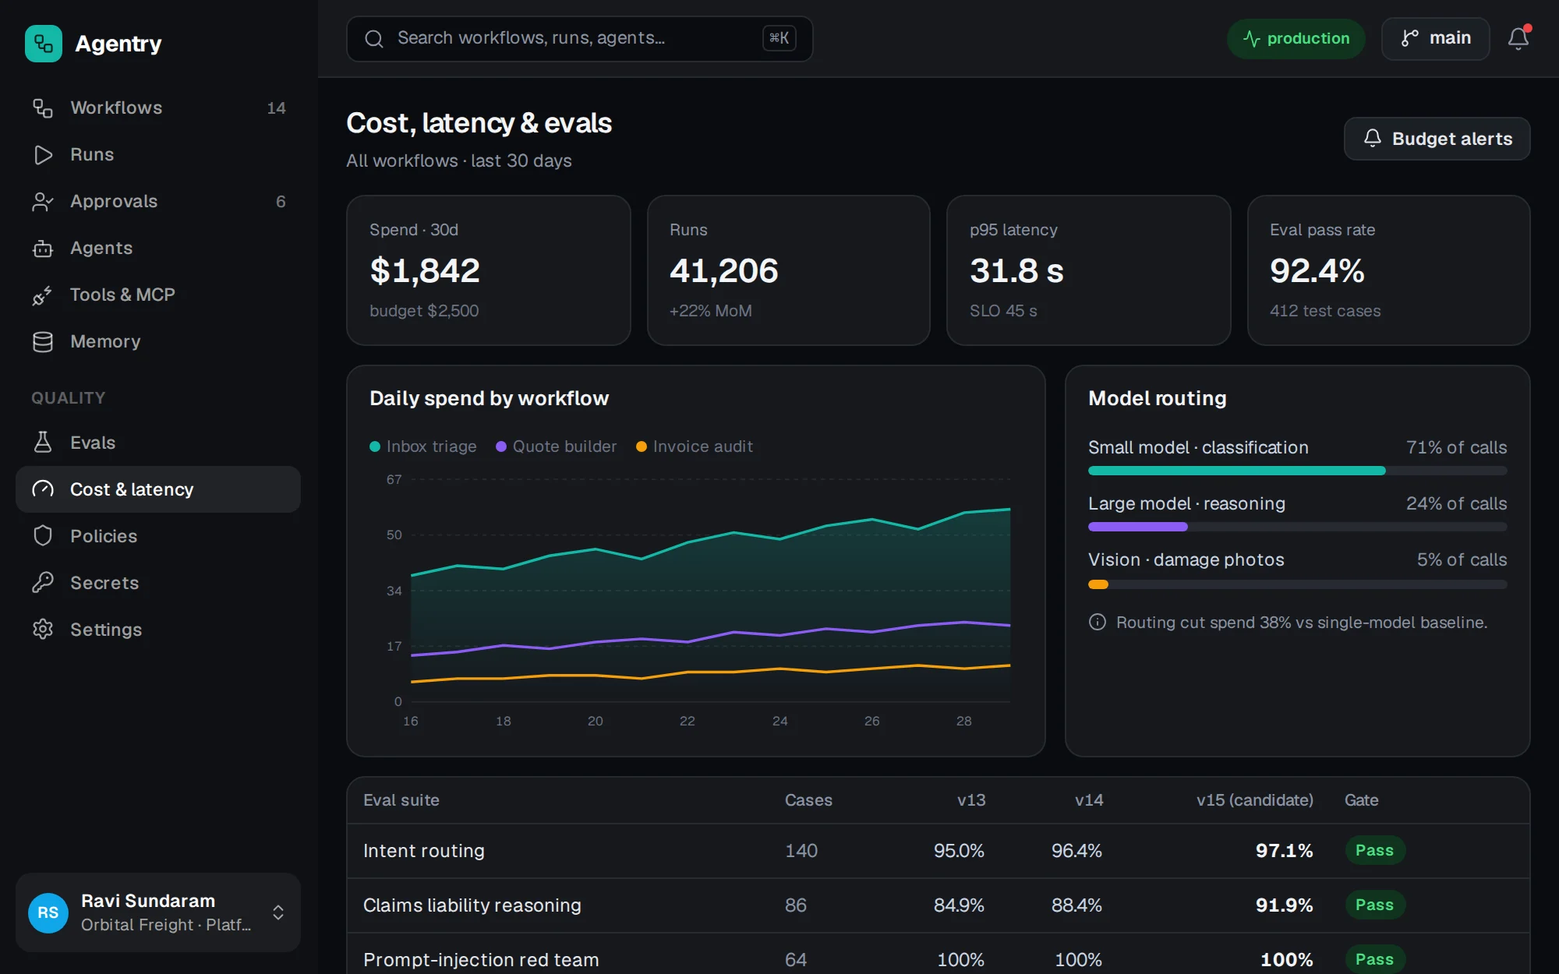
Task: Click the Intent routing row
Action: pos(939,851)
